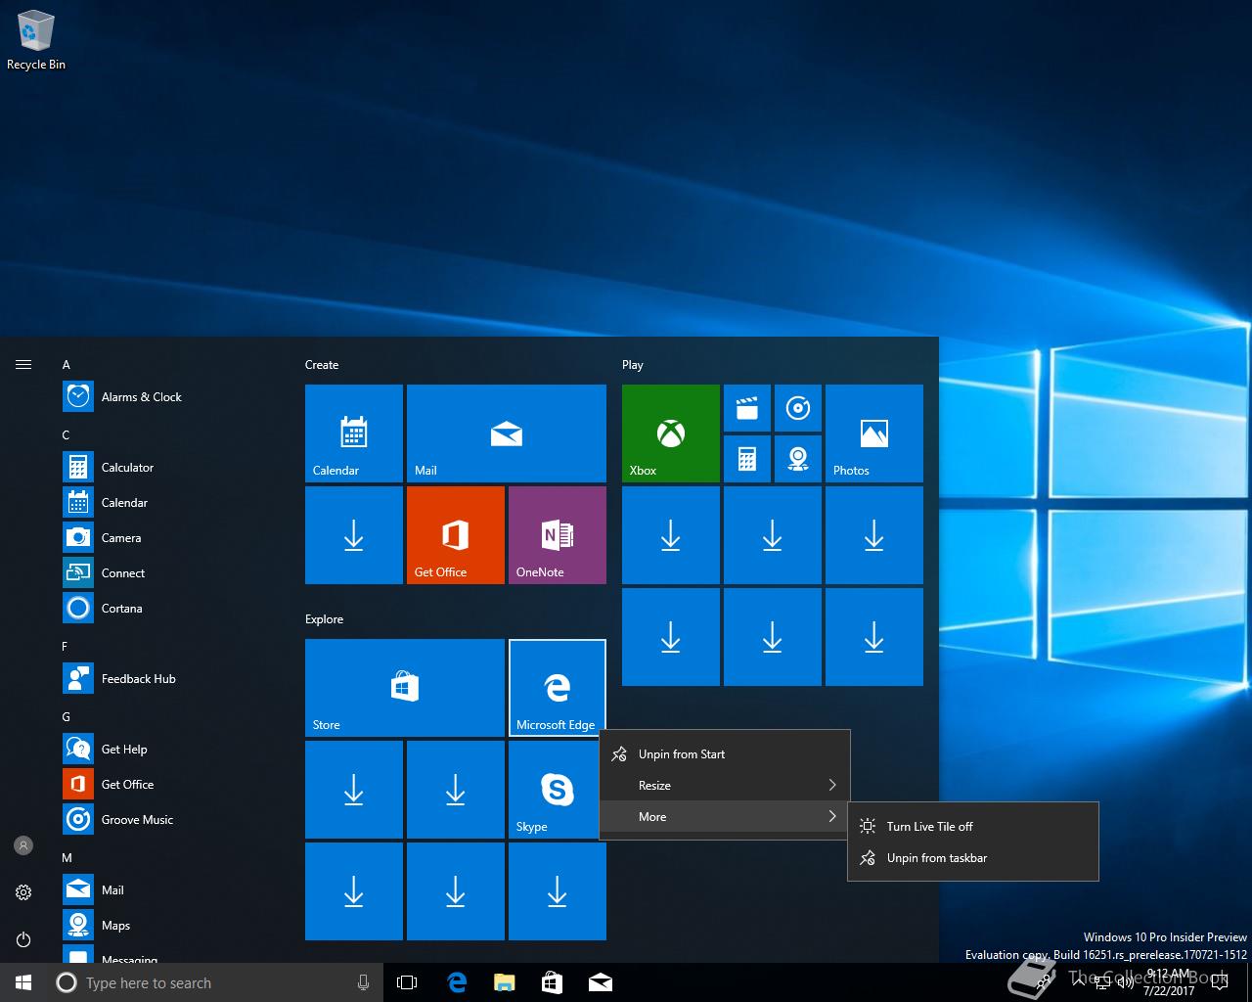Click the letter A header in app list
This screenshot has width=1252, height=1002.
click(67, 364)
